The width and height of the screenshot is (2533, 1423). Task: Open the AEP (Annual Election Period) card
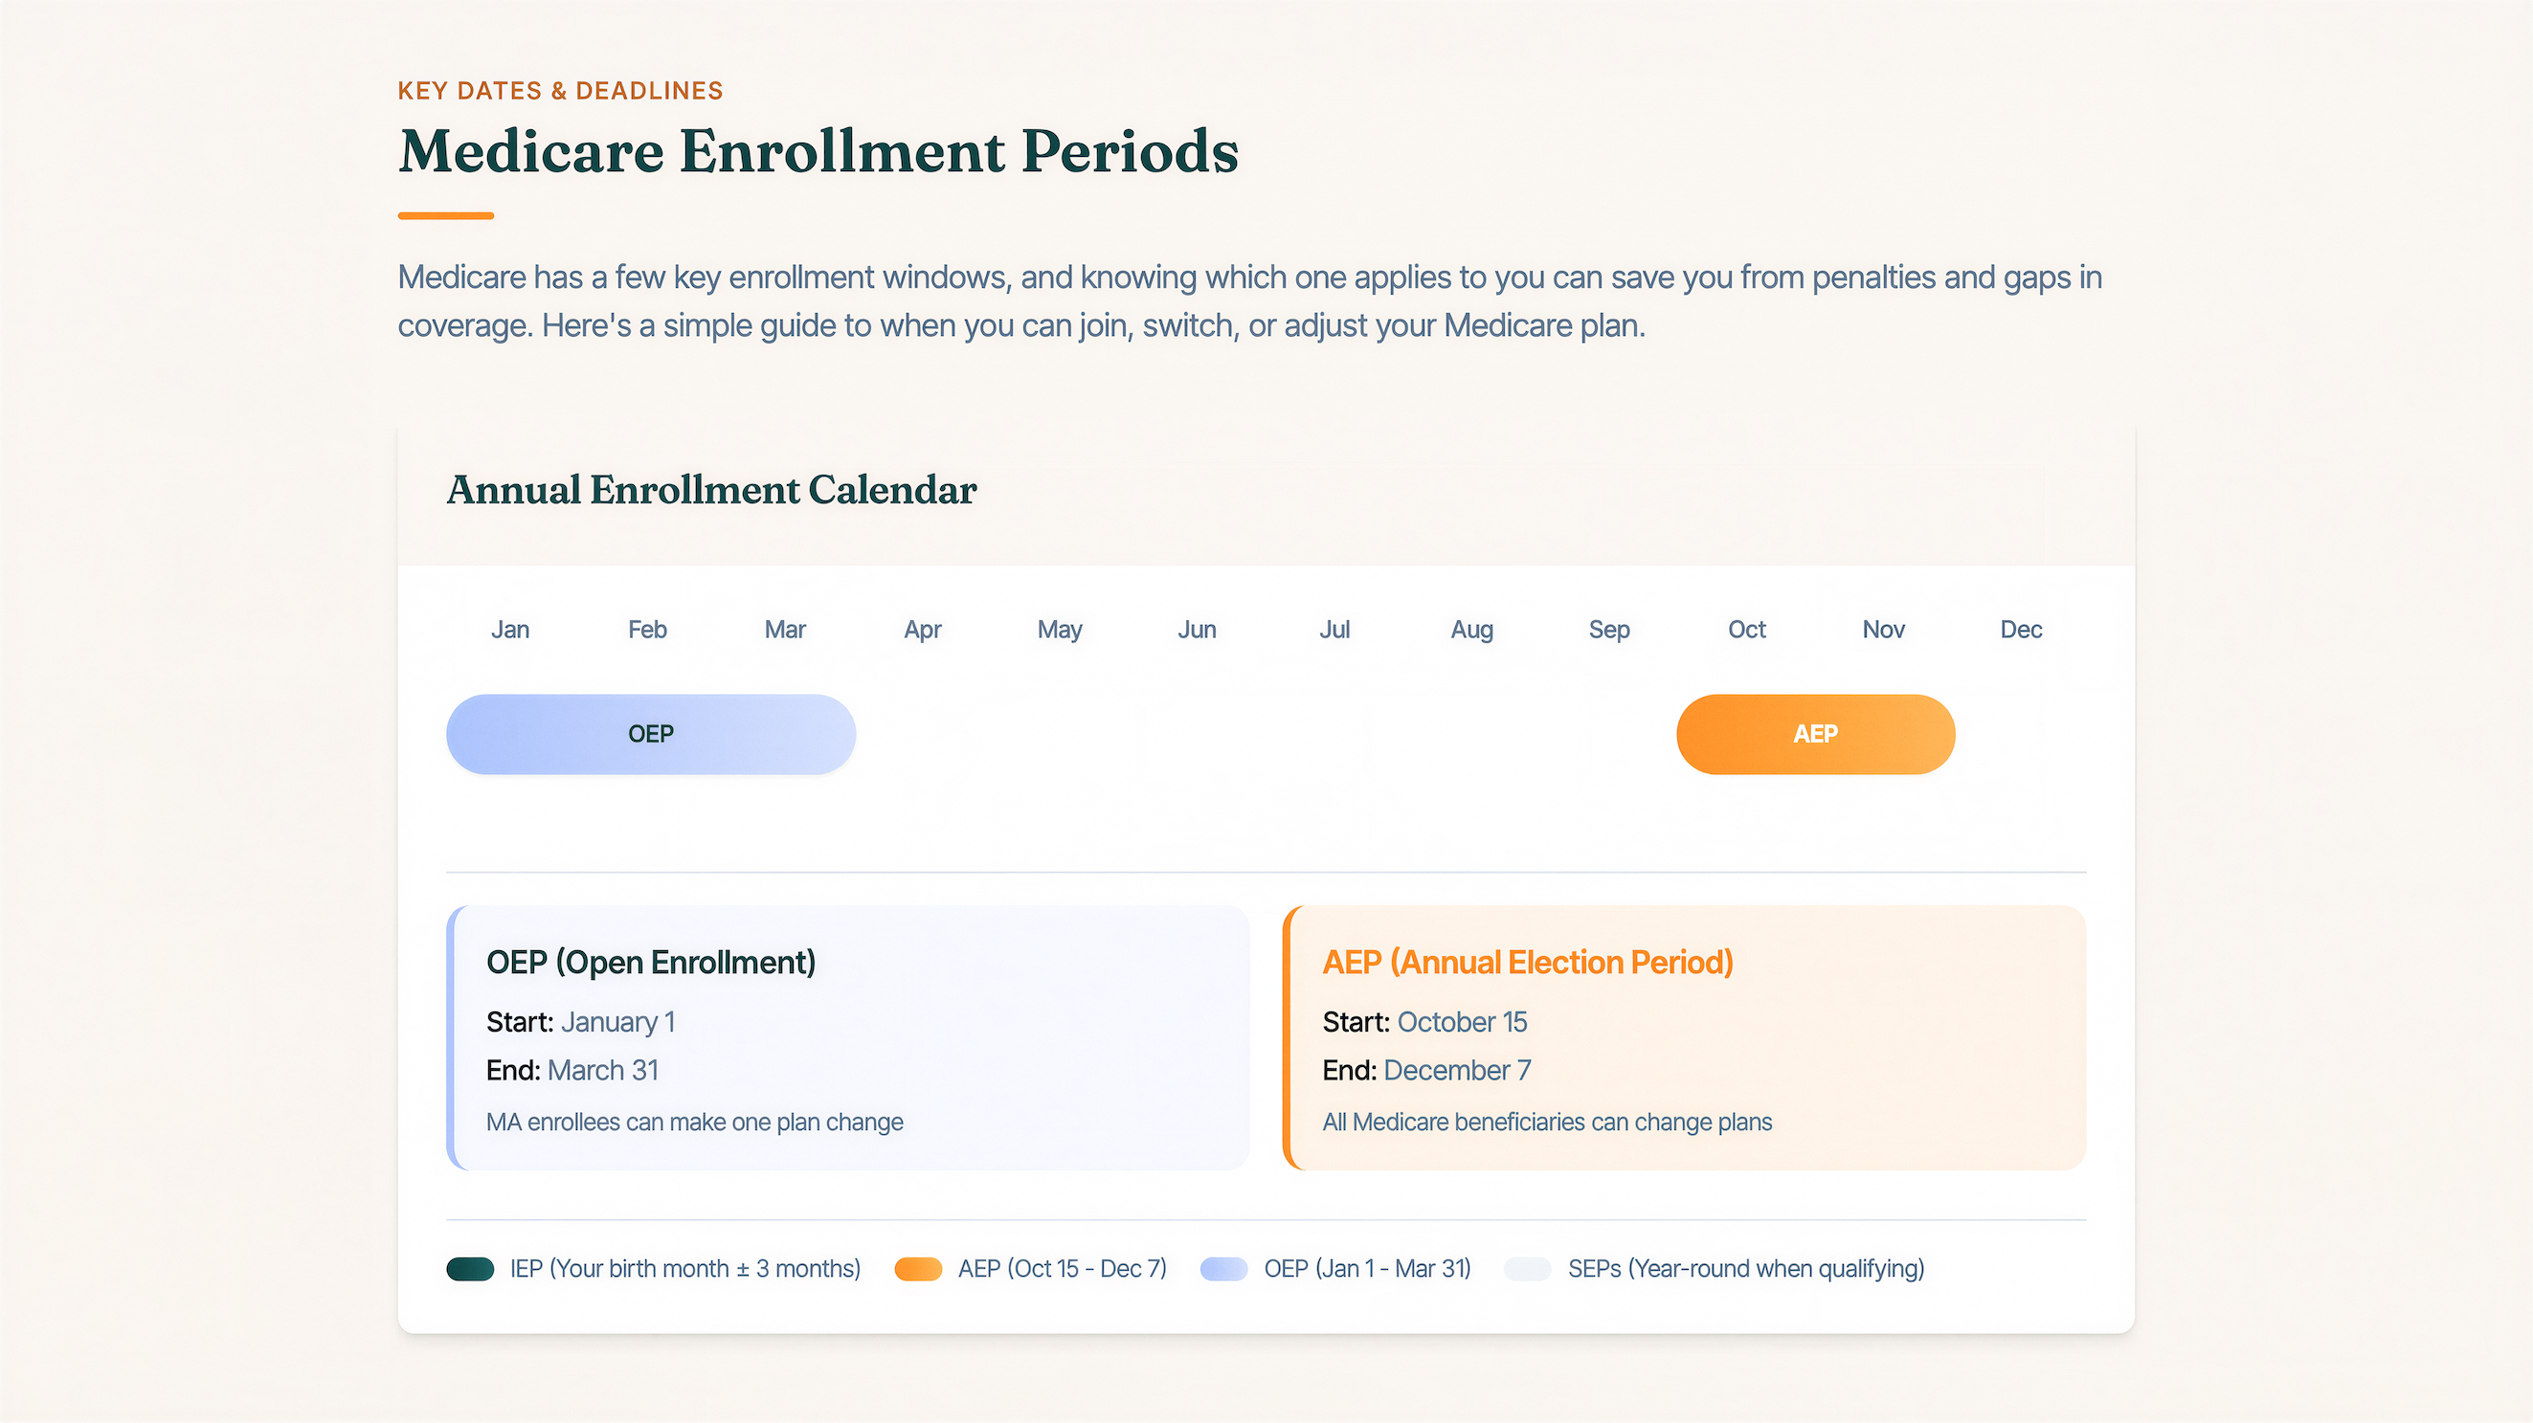pos(1685,1036)
